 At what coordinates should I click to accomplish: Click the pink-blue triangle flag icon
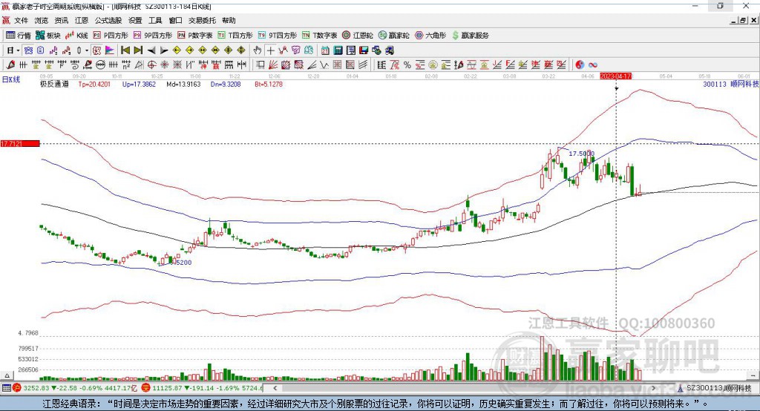pos(110,50)
